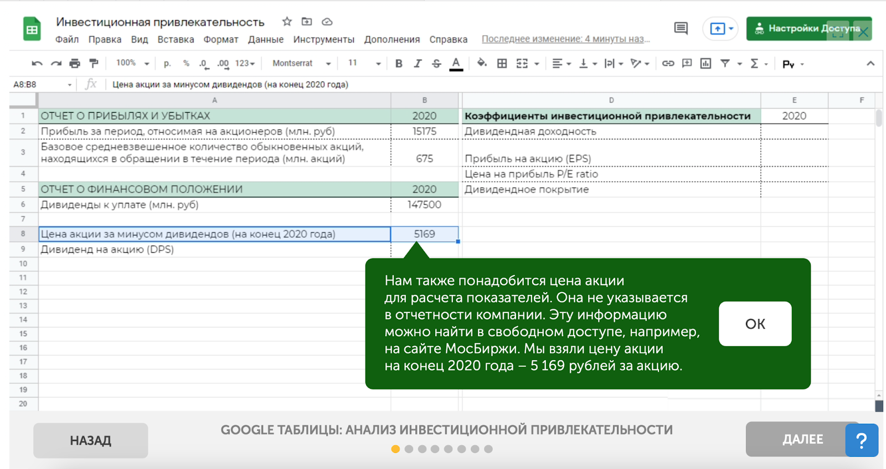Toggle Bold formatting
Image resolution: width=886 pixels, height=469 pixels.
pyautogui.click(x=399, y=64)
